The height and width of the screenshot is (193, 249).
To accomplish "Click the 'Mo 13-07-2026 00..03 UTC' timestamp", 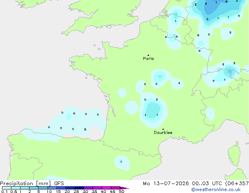I will (183, 184).
